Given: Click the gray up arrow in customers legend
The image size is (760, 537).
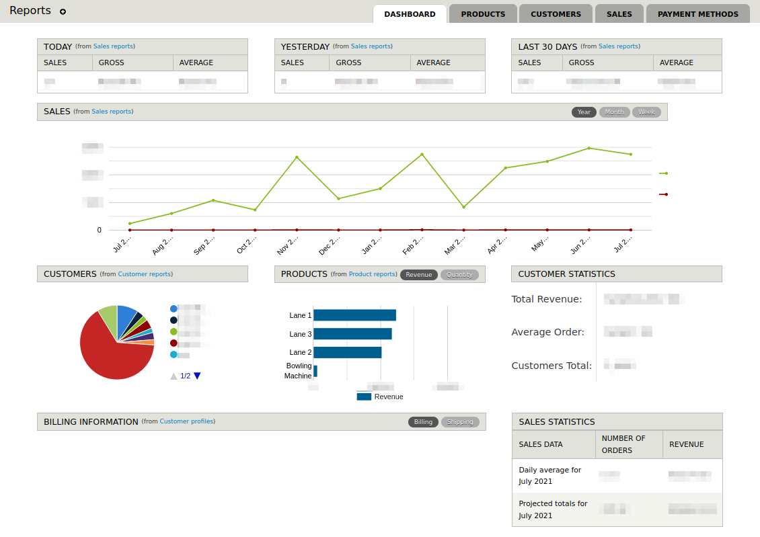Looking at the screenshot, I should click(174, 376).
